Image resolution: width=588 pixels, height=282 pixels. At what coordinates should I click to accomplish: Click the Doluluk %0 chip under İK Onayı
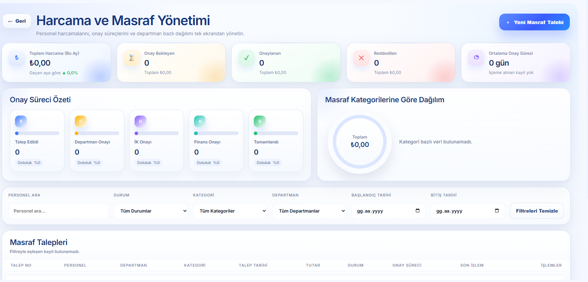(x=149, y=163)
